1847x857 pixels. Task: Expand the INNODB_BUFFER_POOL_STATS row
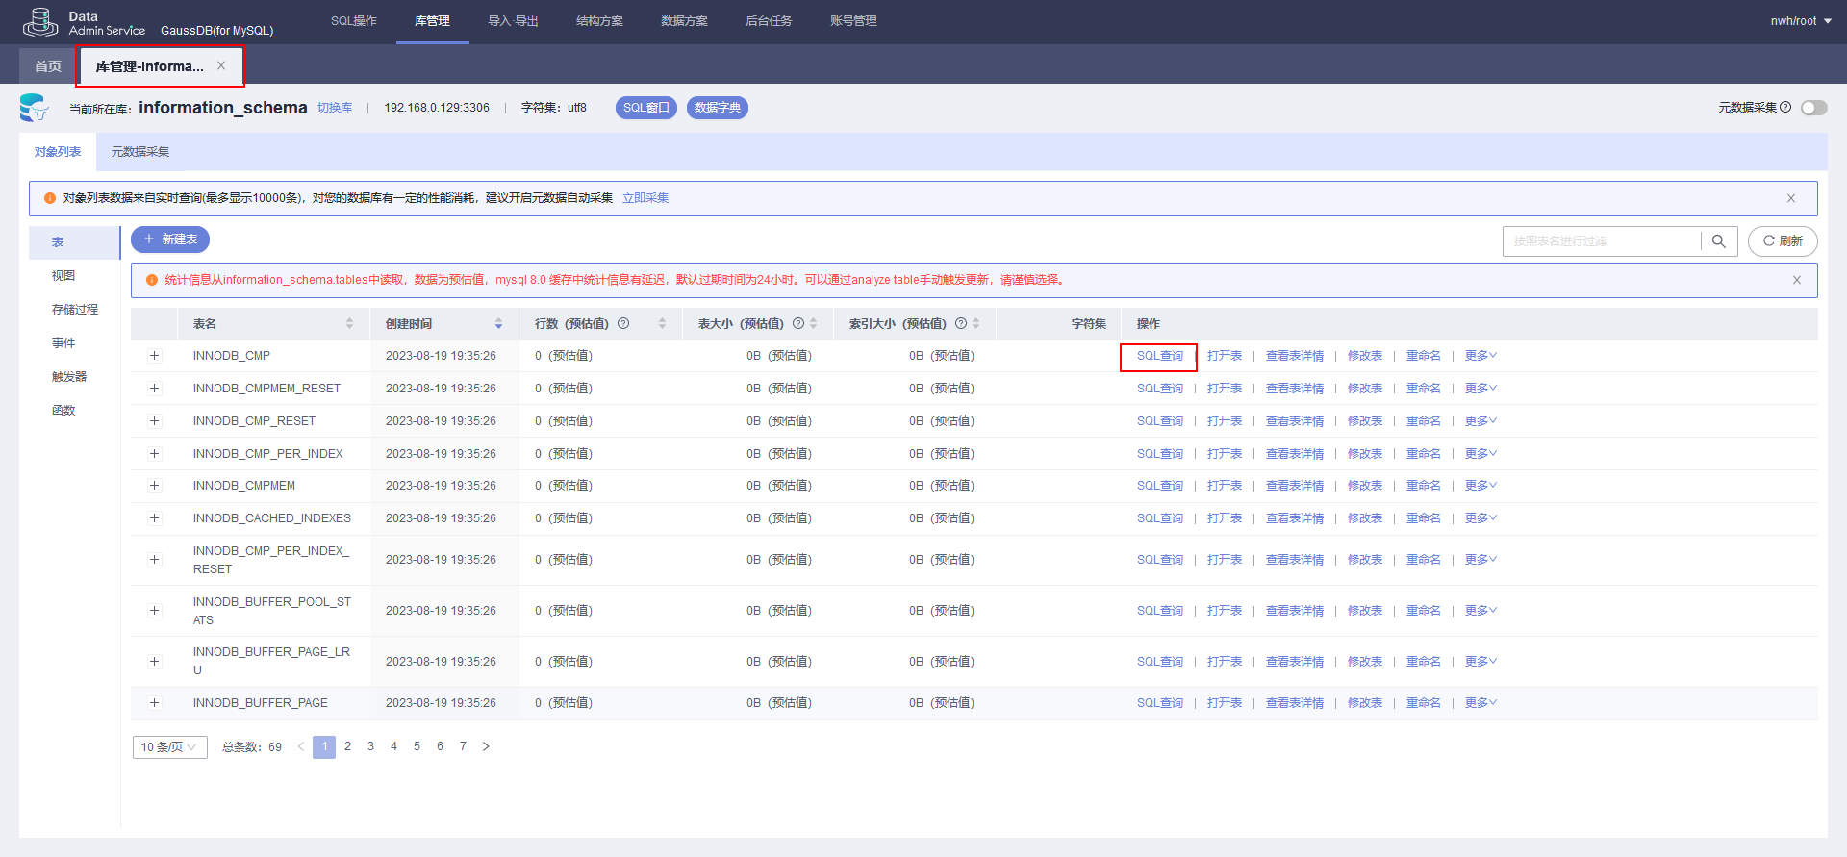[154, 611]
